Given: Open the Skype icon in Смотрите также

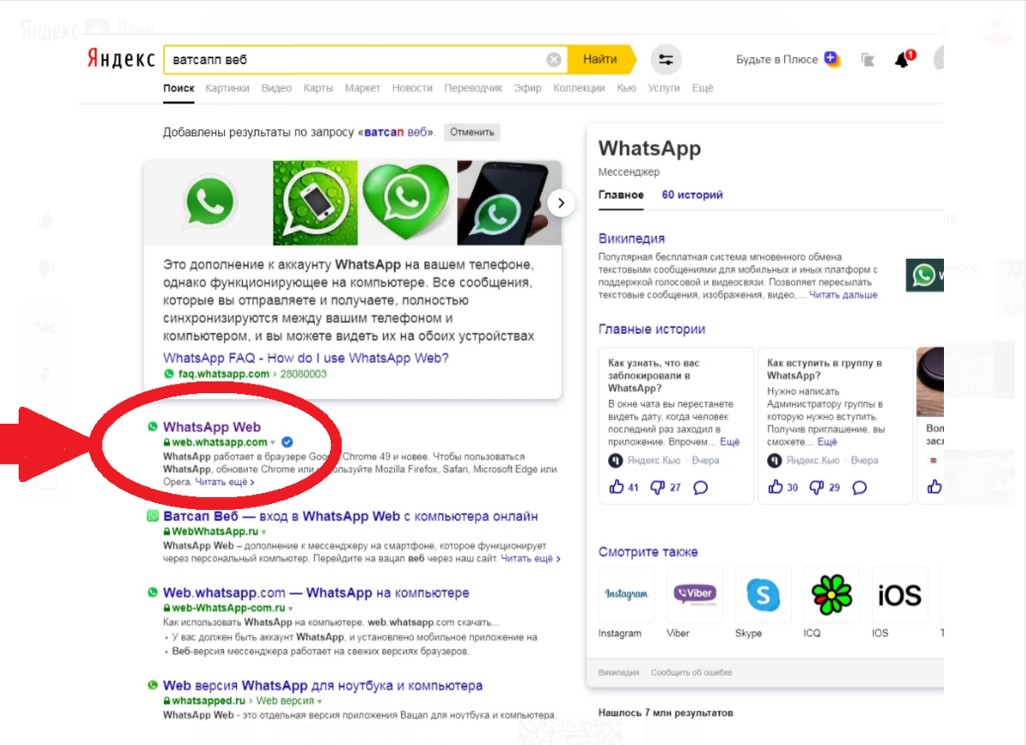Looking at the screenshot, I should [764, 595].
